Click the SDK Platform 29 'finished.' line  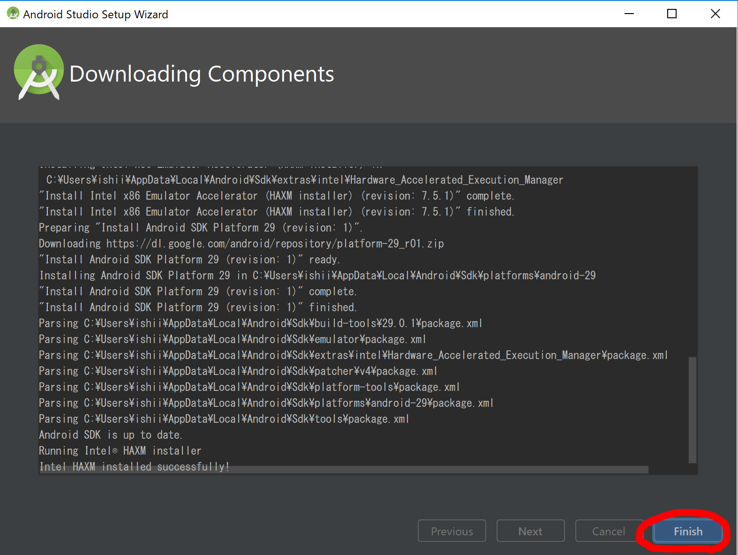point(198,307)
